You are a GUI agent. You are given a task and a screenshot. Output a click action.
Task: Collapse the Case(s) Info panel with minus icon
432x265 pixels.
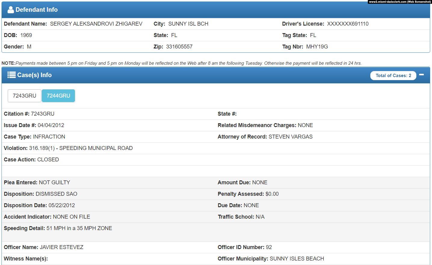(x=421, y=75)
